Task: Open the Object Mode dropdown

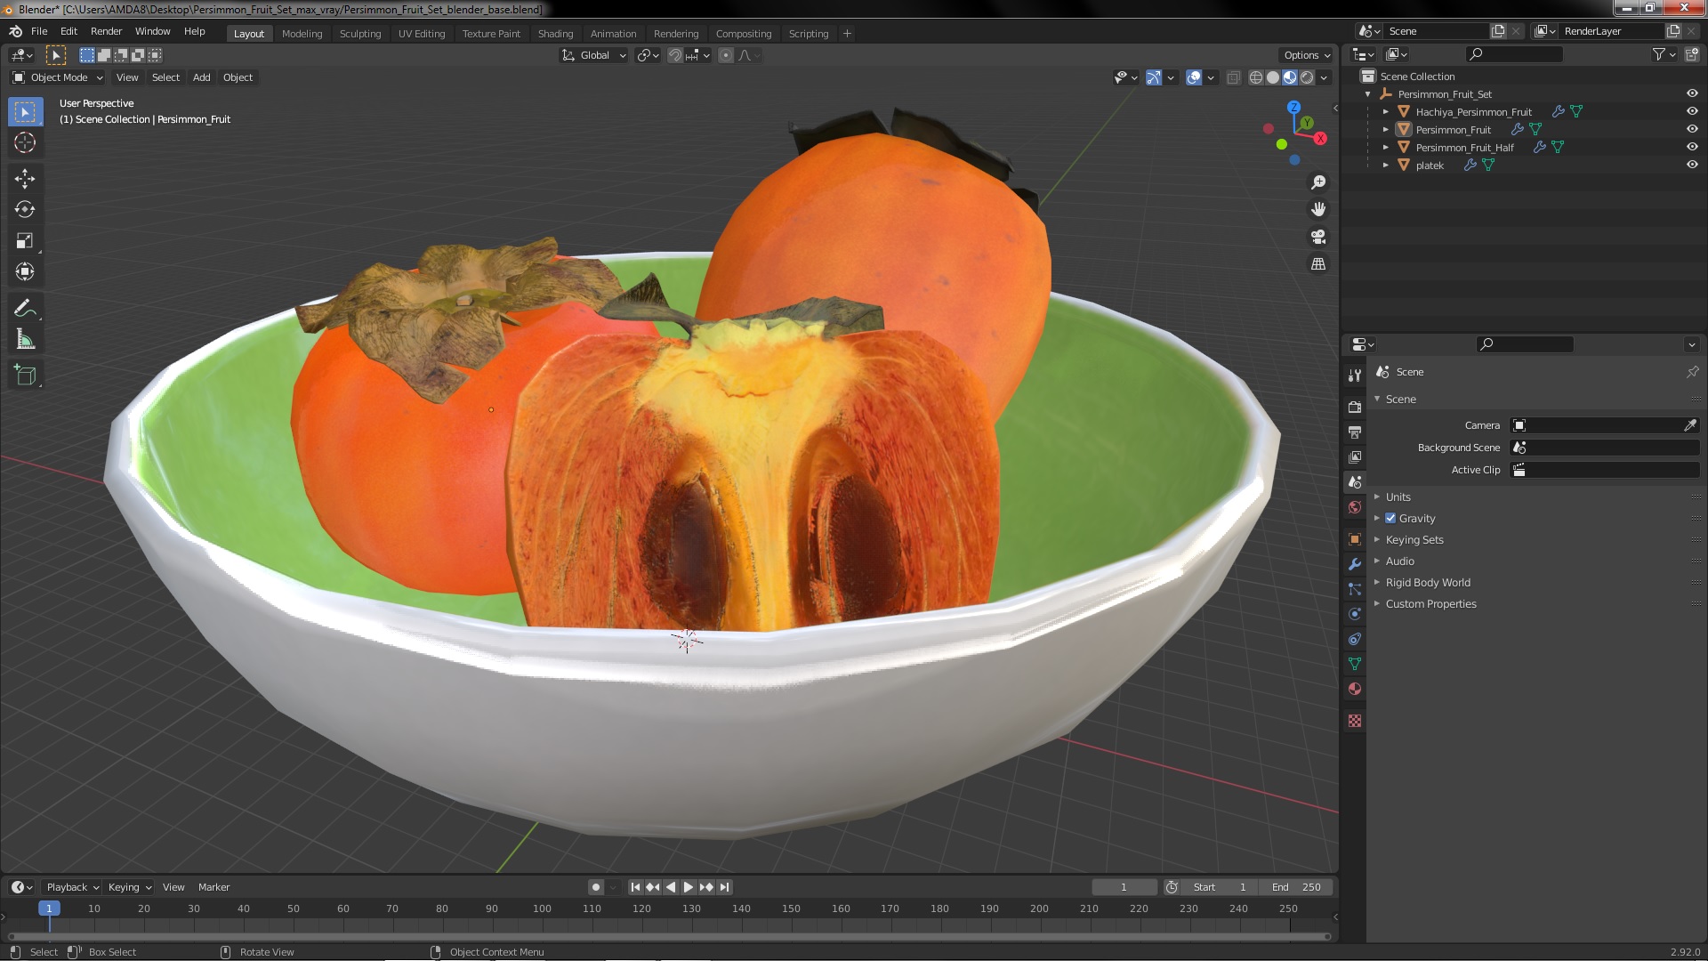Action: coord(58,77)
